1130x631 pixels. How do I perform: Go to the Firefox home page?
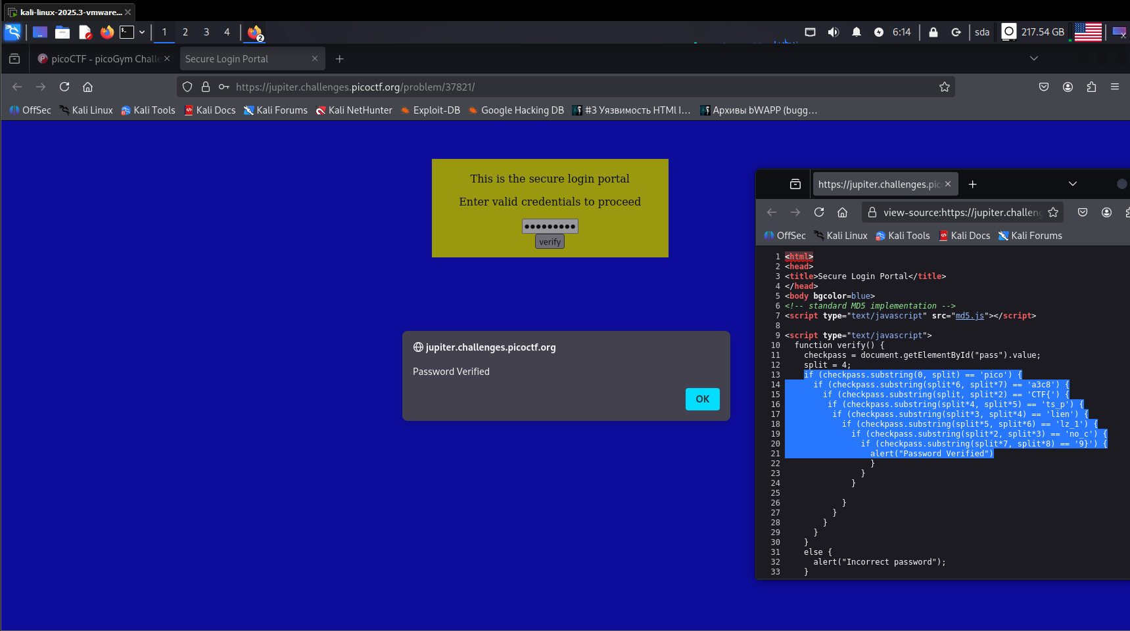87,87
